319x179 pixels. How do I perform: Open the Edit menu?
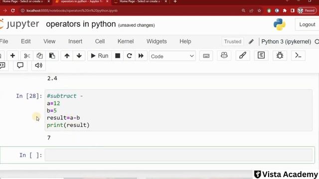[x=26, y=41]
